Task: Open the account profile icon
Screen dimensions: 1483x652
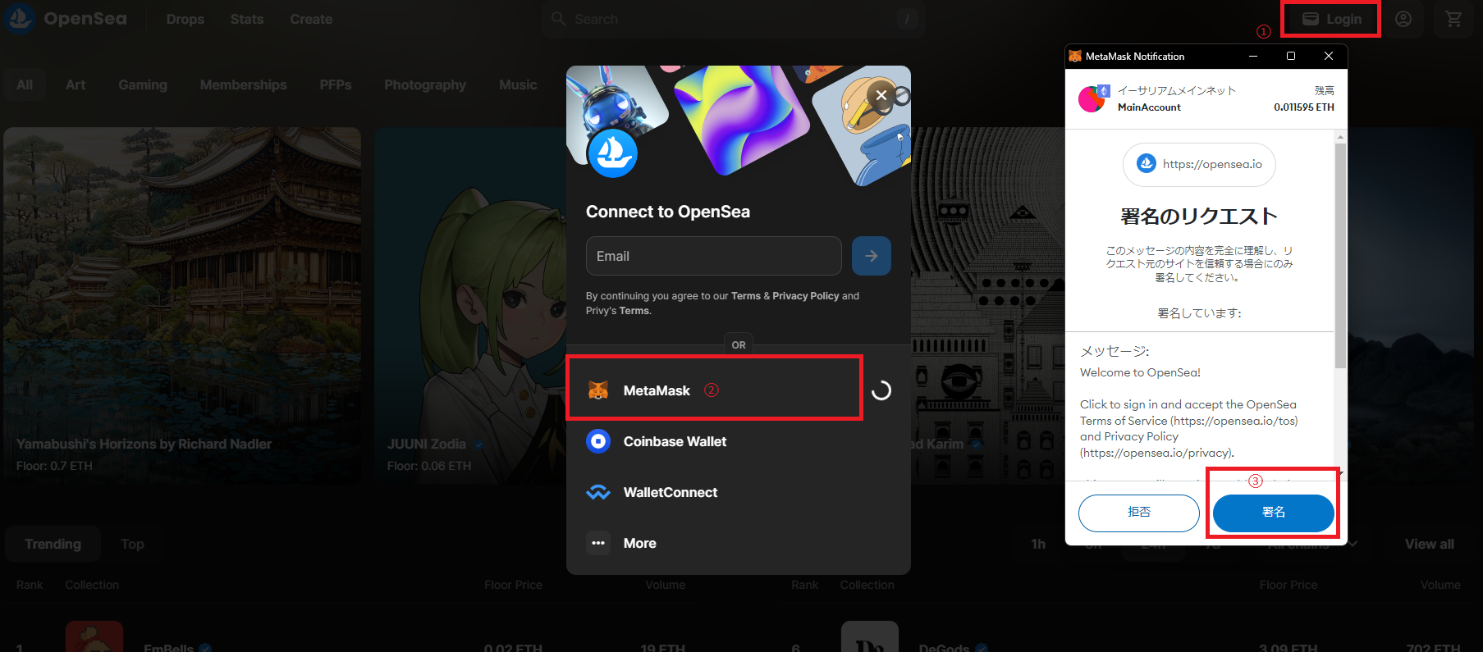Action: coord(1403,19)
